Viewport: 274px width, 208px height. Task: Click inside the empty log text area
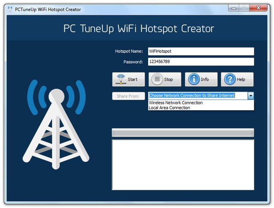pyautogui.click(x=183, y=164)
